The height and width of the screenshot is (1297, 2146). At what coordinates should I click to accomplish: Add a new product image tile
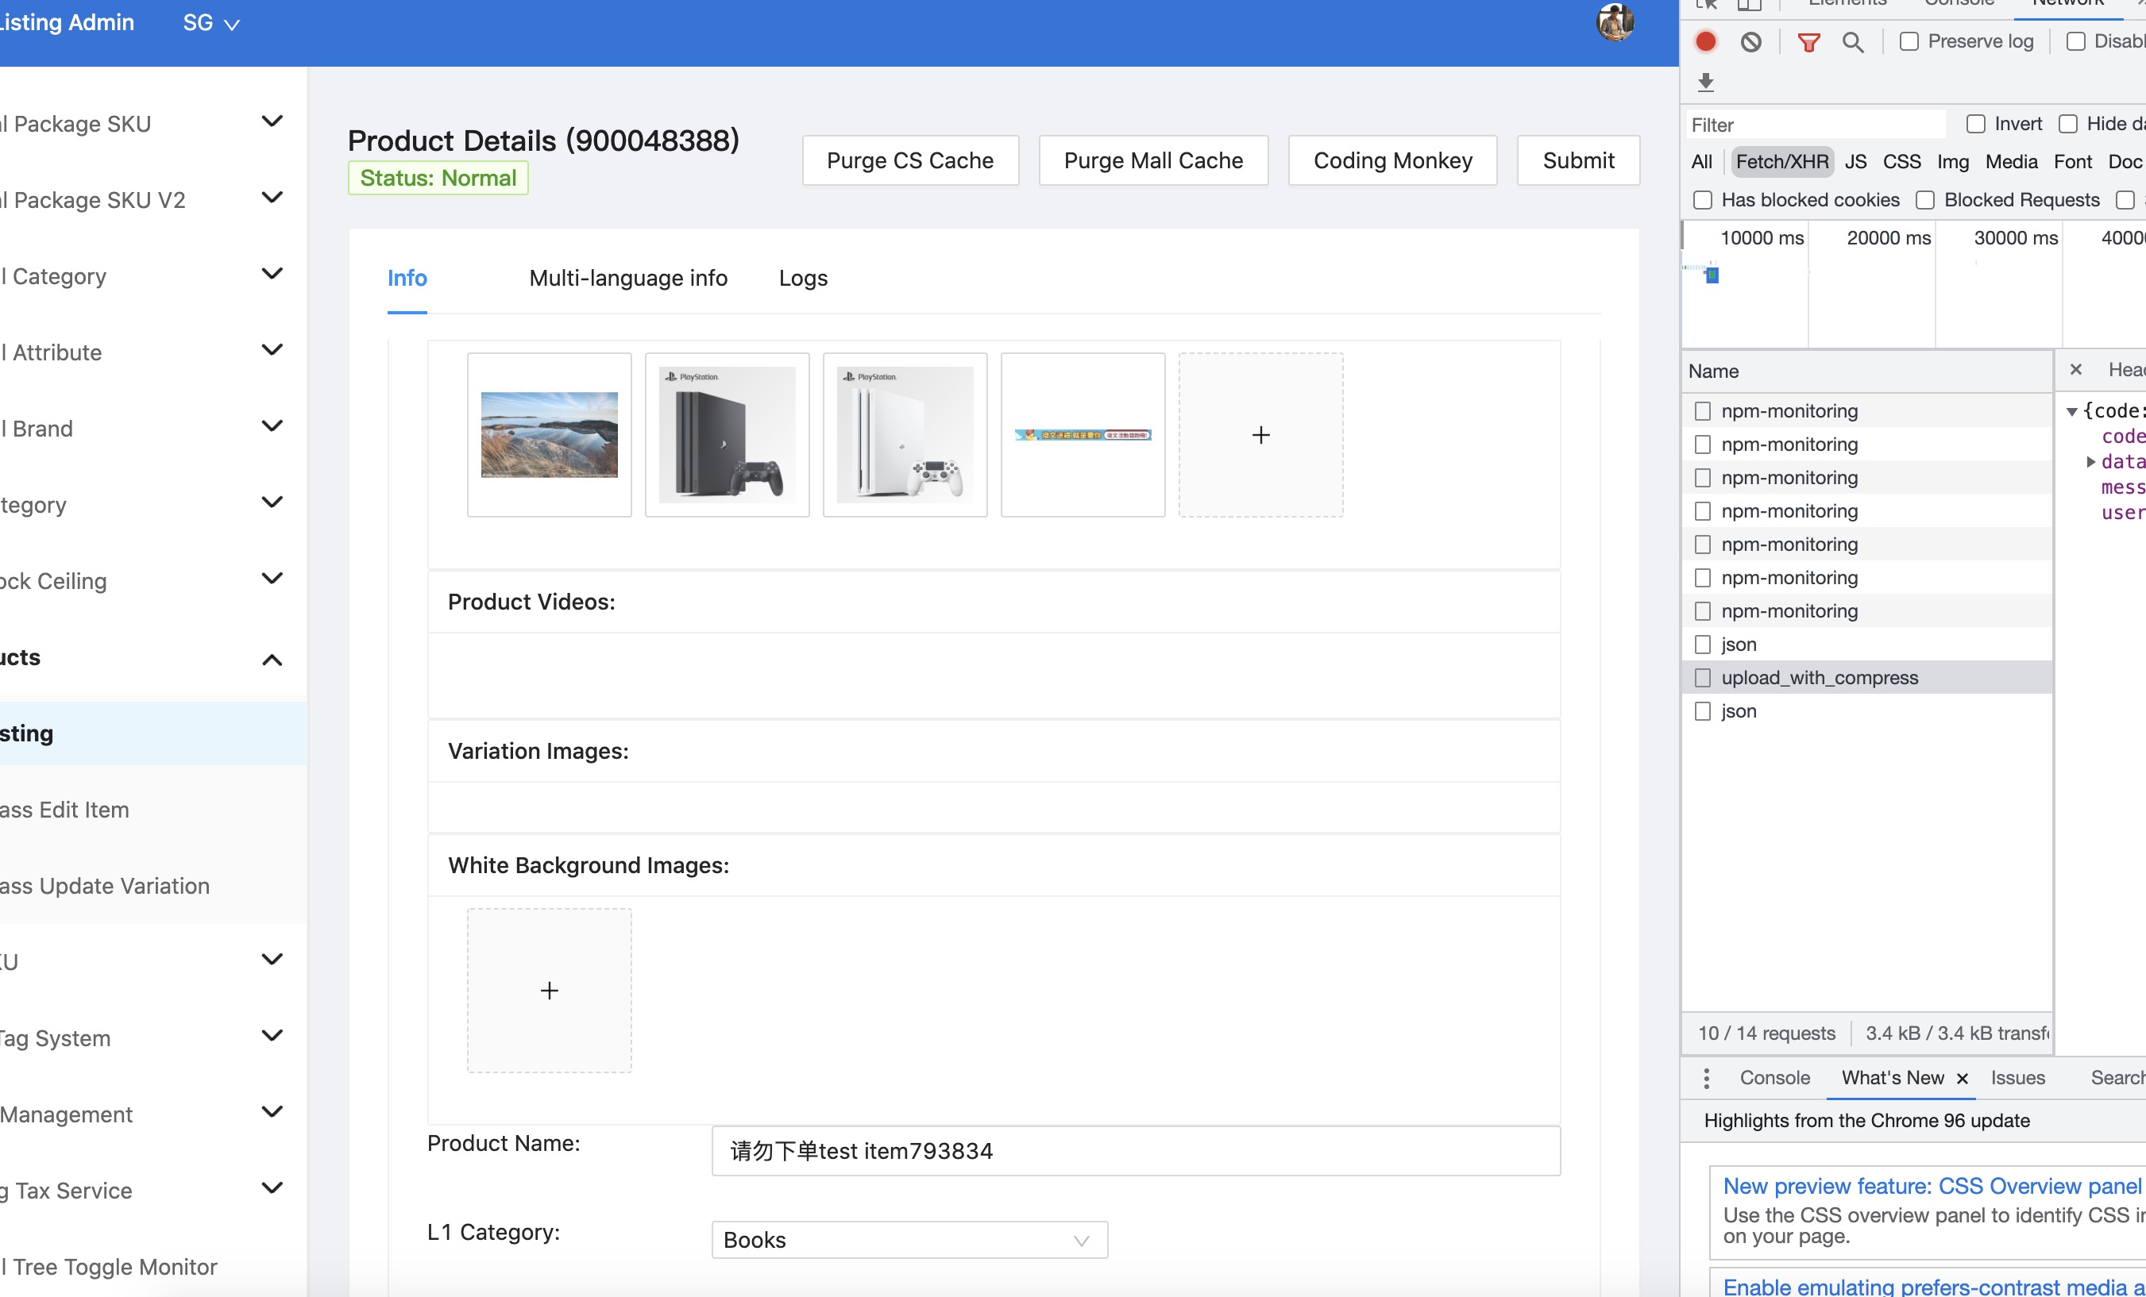pyautogui.click(x=1260, y=434)
